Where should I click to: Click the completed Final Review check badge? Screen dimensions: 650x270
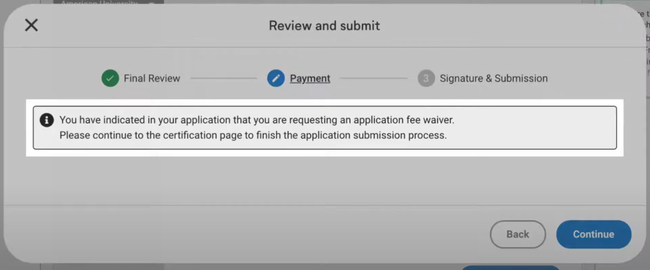(x=110, y=78)
